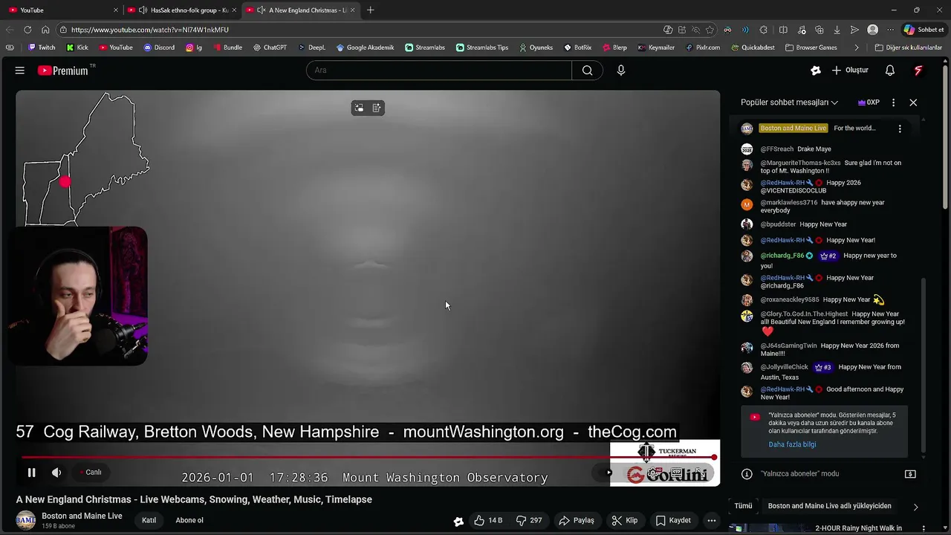Screen dimensions: 951x535
Task: Subscribe with Abone ol button
Action: coord(189,520)
